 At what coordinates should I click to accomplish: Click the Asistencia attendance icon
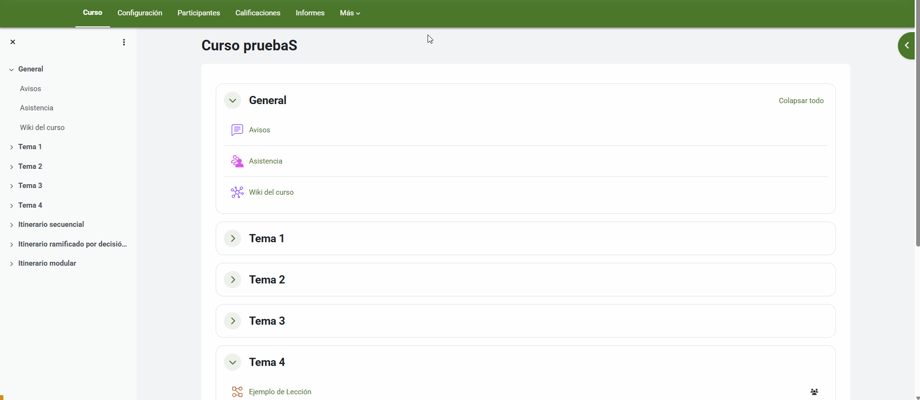(x=237, y=161)
